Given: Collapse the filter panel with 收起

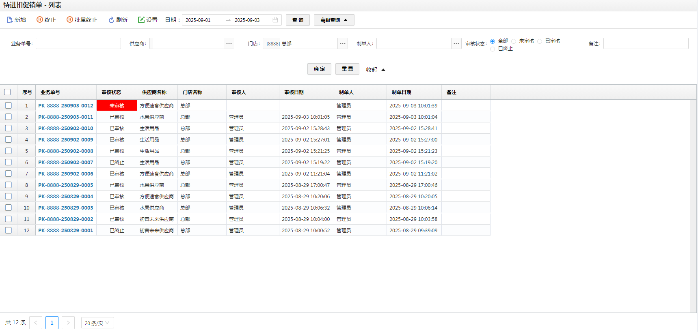Looking at the screenshot, I should click(x=375, y=70).
